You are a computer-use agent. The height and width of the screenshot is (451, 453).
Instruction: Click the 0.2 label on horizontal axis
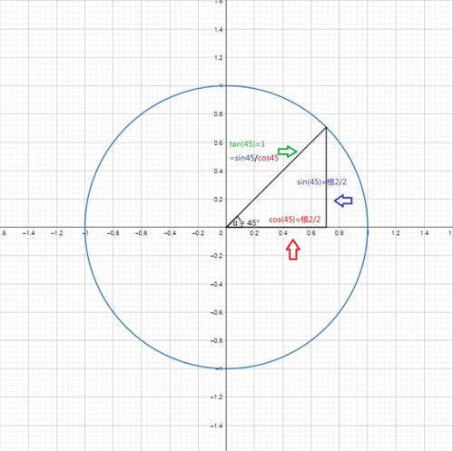click(254, 233)
